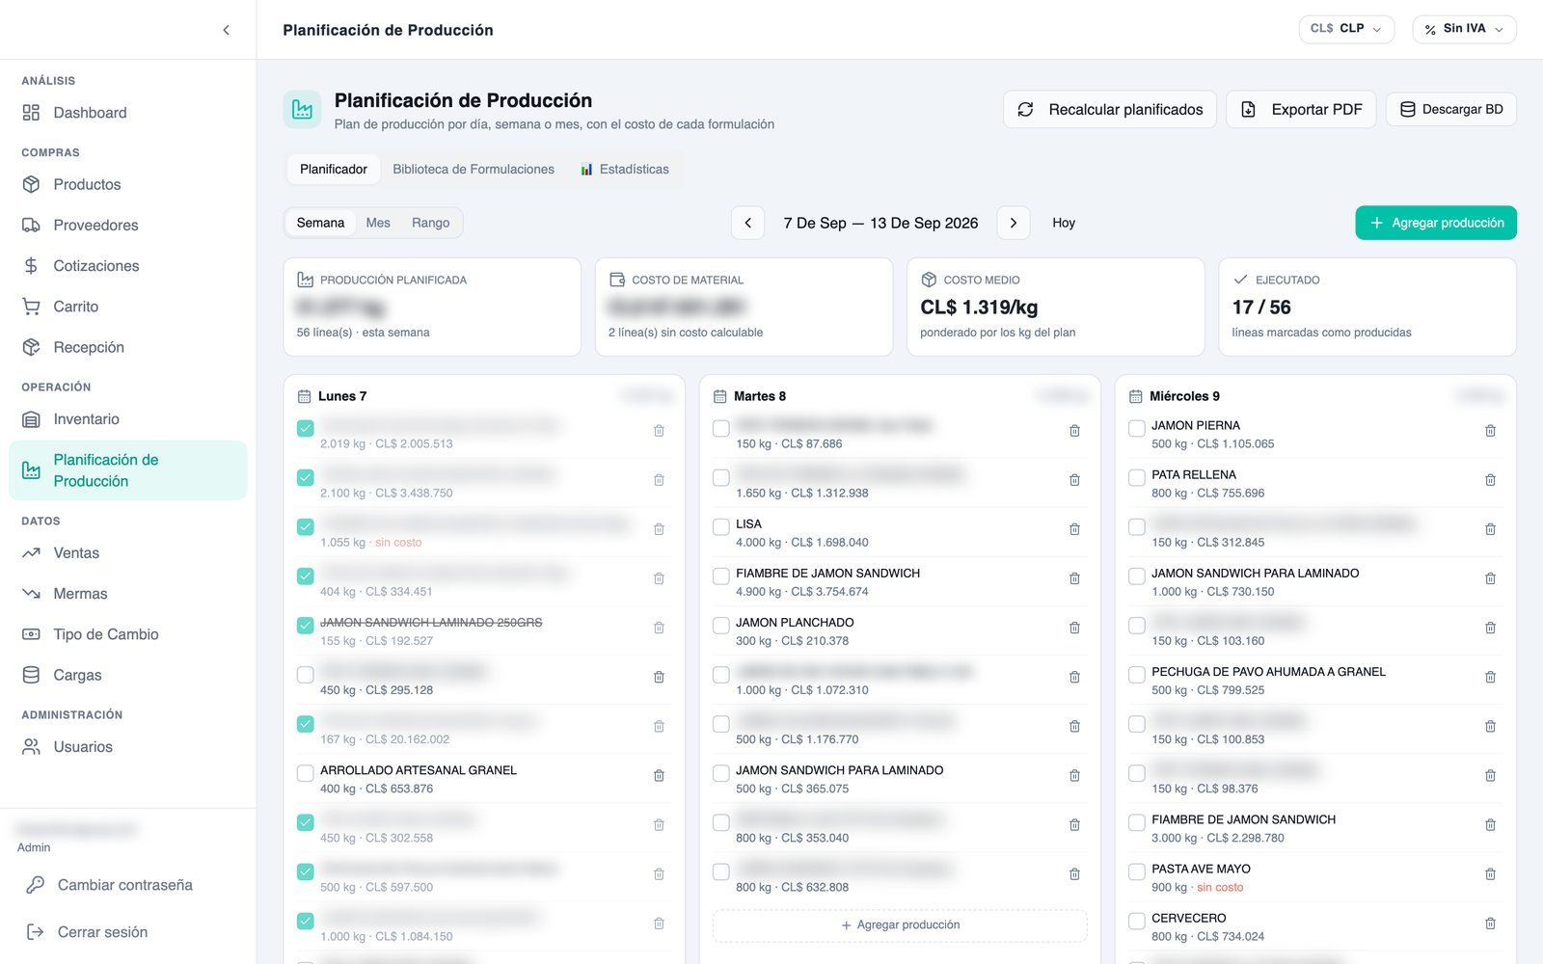This screenshot has width=1543, height=964.
Task: Open Tipo de Cambio page
Action: tap(127, 634)
